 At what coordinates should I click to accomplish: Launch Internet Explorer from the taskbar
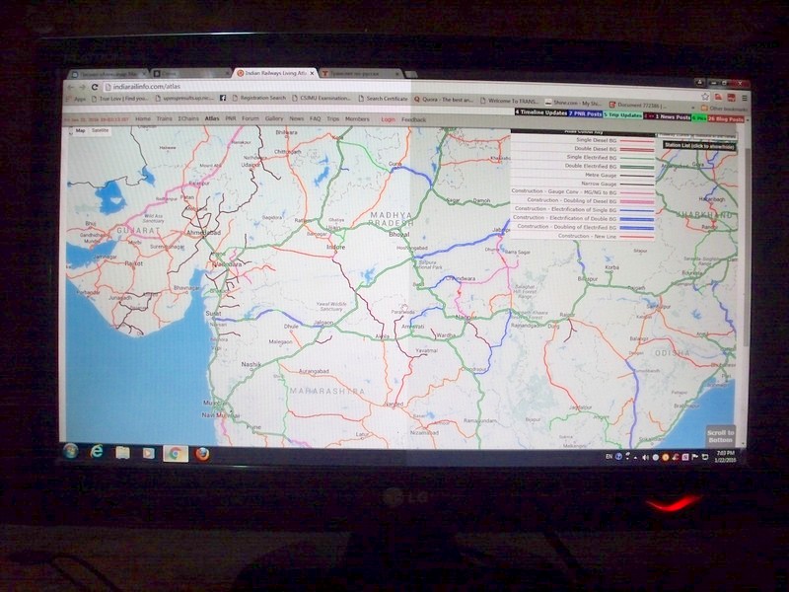[97, 452]
